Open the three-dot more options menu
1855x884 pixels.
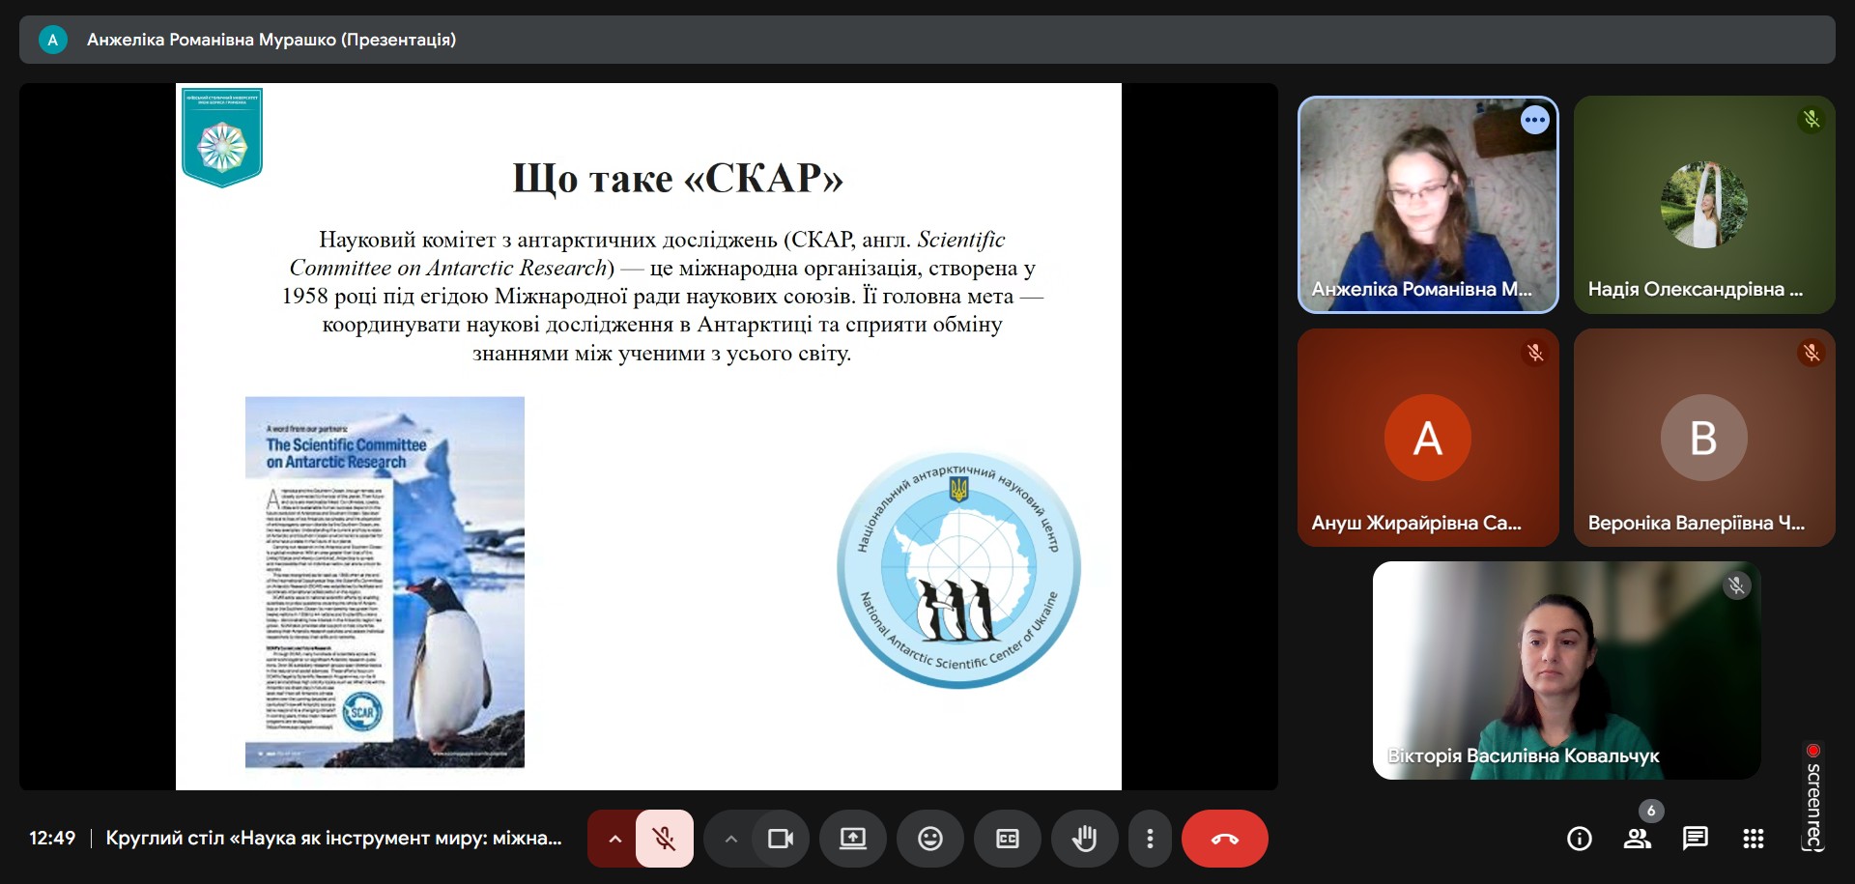tap(1150, 839)
